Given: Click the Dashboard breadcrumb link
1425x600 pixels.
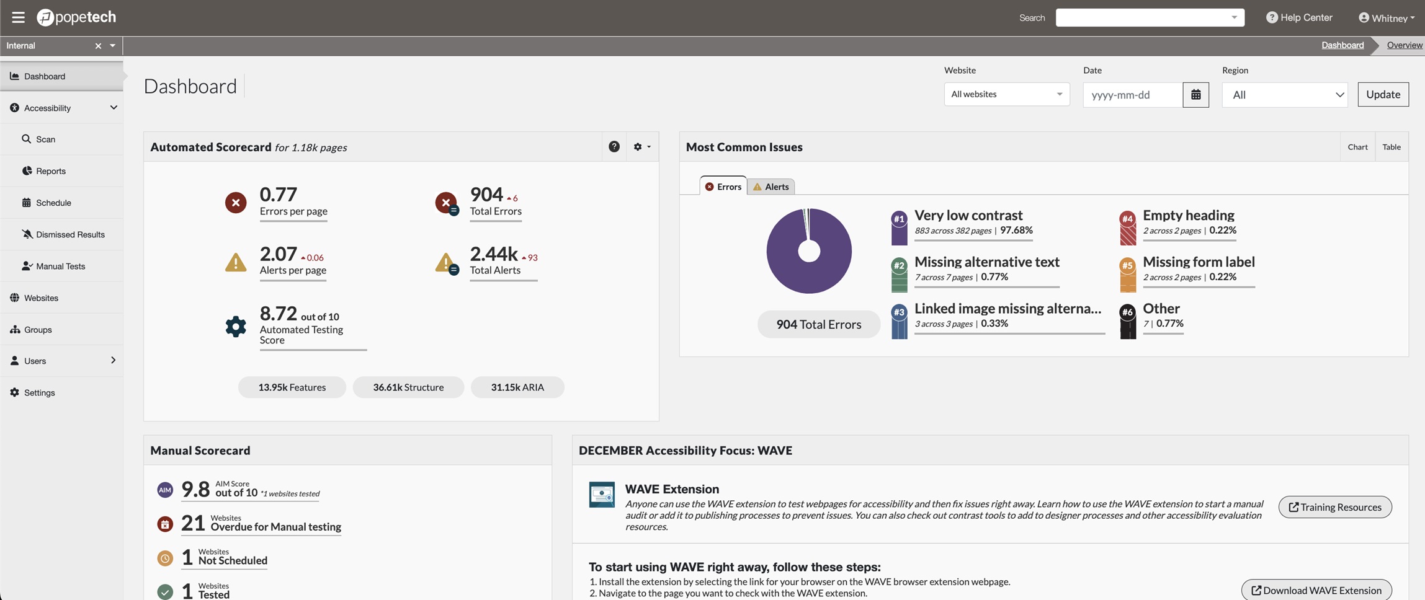Looking at the screenshot, I should click(1342, 45).
